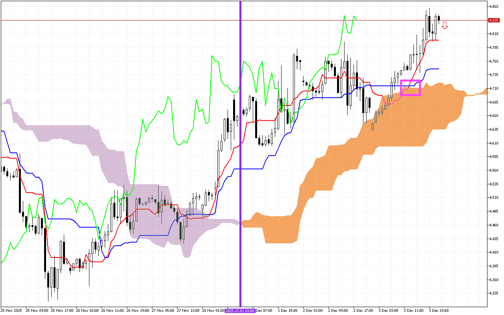Screen dimensions: 504x315
Task: Click the 3 Dec 19:00 time label
Action: pos(439,311)
